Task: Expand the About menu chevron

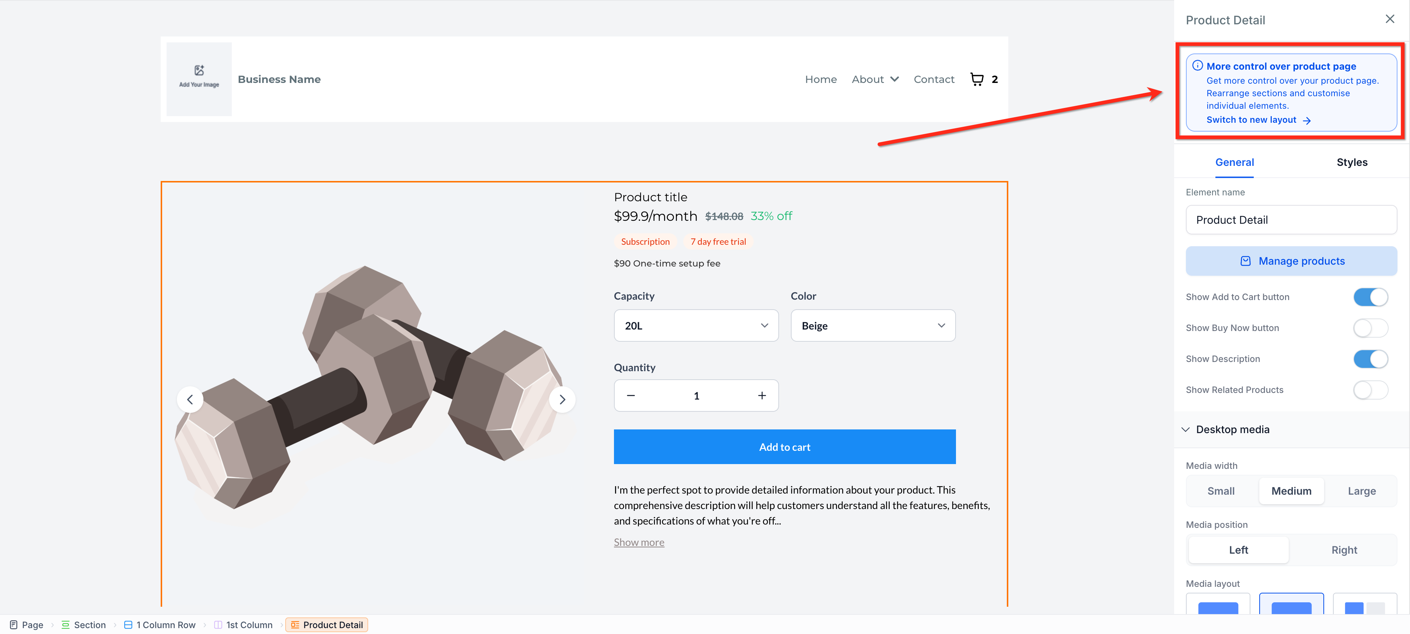Action: 894,79
